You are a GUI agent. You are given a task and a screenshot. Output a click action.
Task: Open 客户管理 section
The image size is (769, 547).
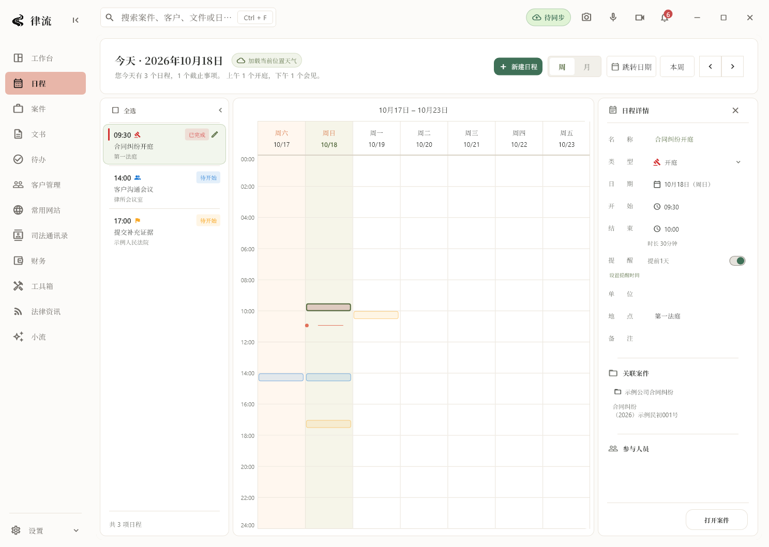tap(46, 185)
